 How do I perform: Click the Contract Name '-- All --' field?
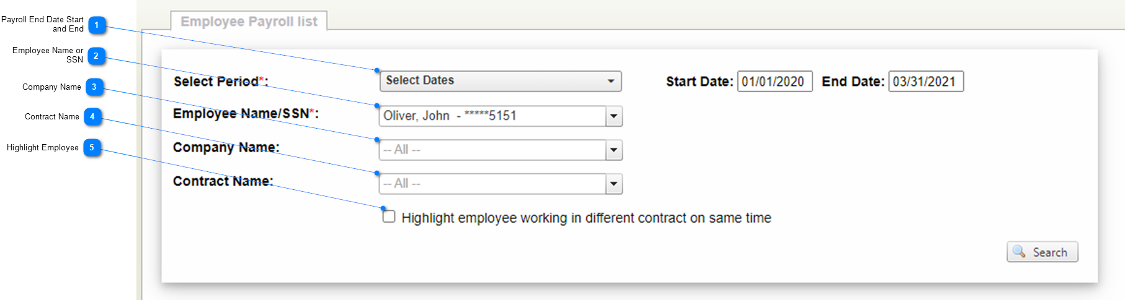click(x=492, y=184)
